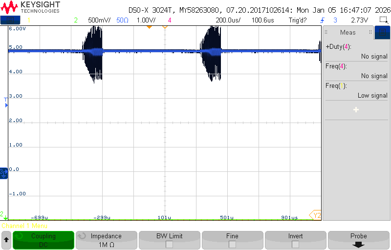
Task: Click channel 3 ground level marker
Action: (3, 173)
